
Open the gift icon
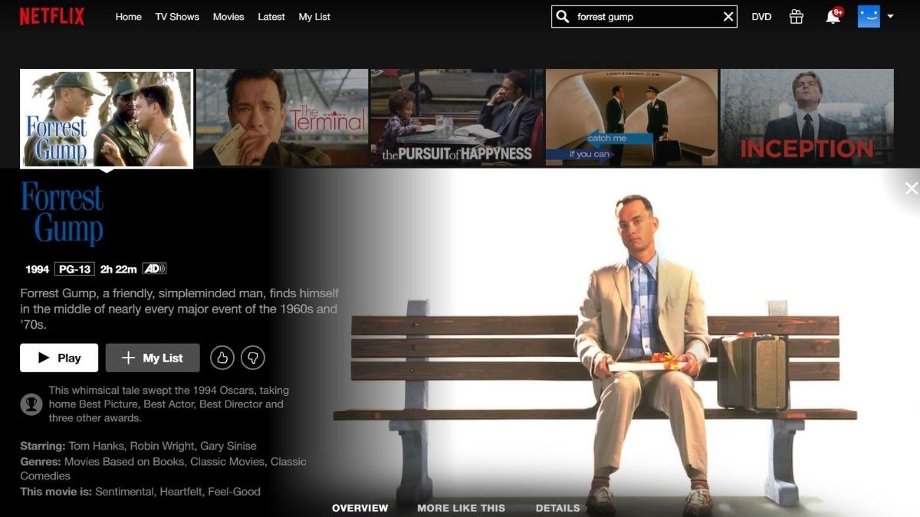pos(797,16)
